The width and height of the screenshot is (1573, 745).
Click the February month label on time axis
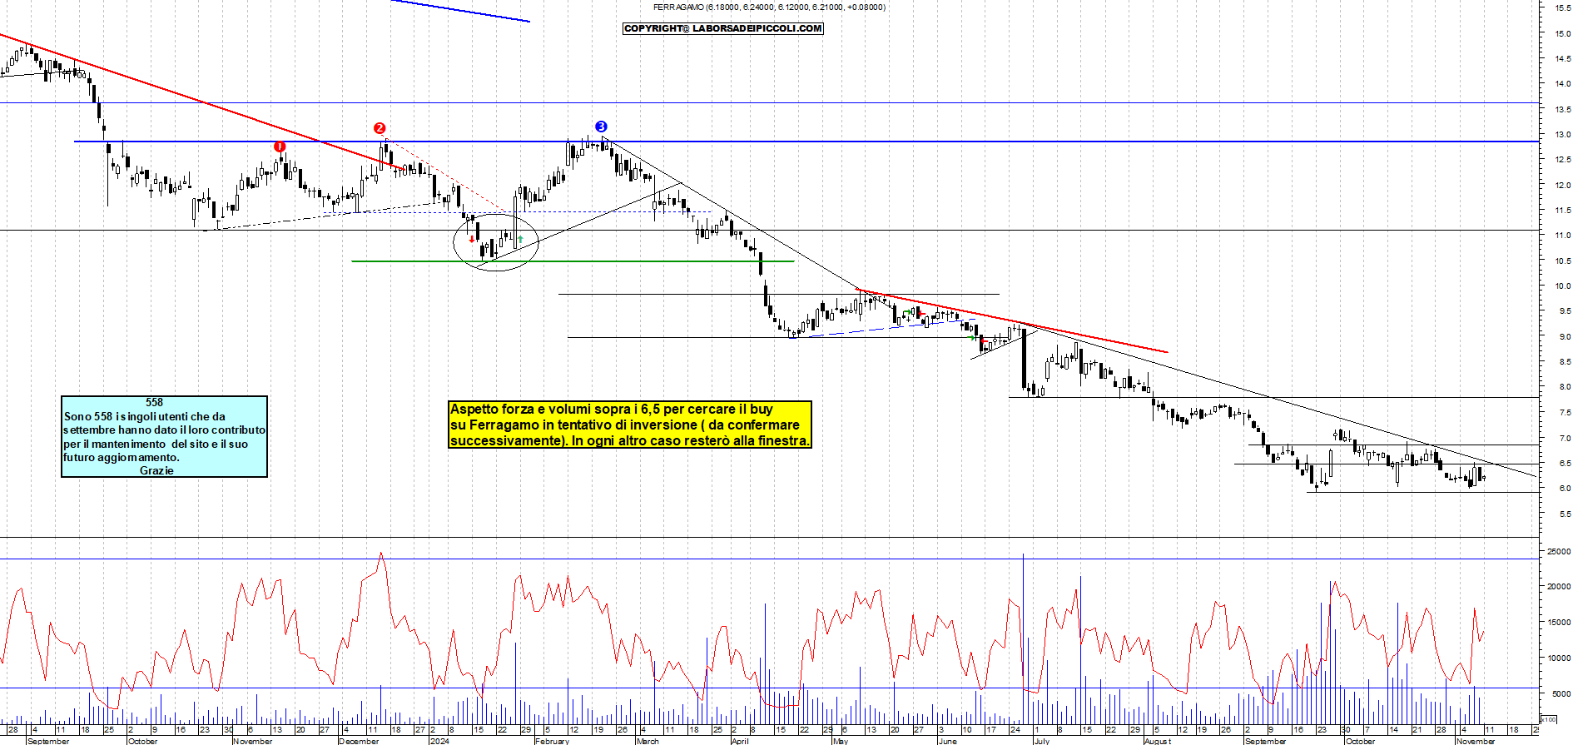pos(552,741)
